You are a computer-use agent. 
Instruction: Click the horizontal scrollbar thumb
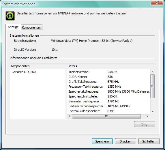[106, 116]
